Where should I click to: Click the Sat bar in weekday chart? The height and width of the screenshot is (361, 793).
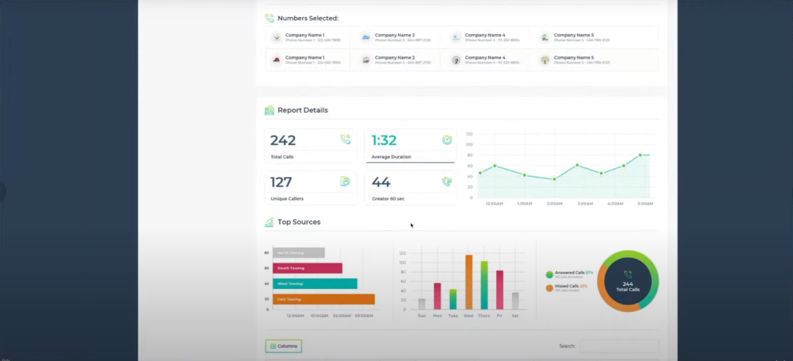click(515, 301)
